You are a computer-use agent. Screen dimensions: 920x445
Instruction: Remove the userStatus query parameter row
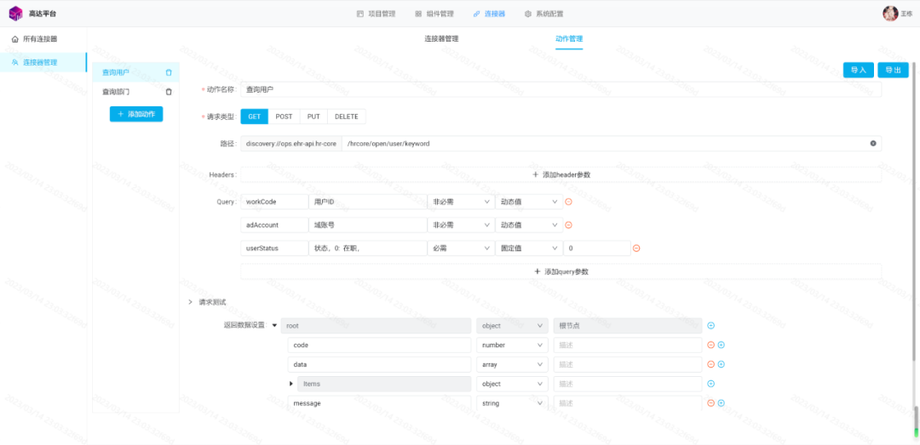636,248
